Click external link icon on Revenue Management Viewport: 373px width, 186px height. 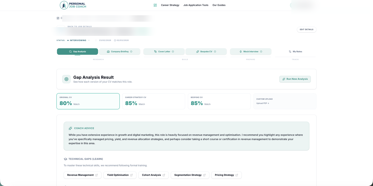(97, 175)
